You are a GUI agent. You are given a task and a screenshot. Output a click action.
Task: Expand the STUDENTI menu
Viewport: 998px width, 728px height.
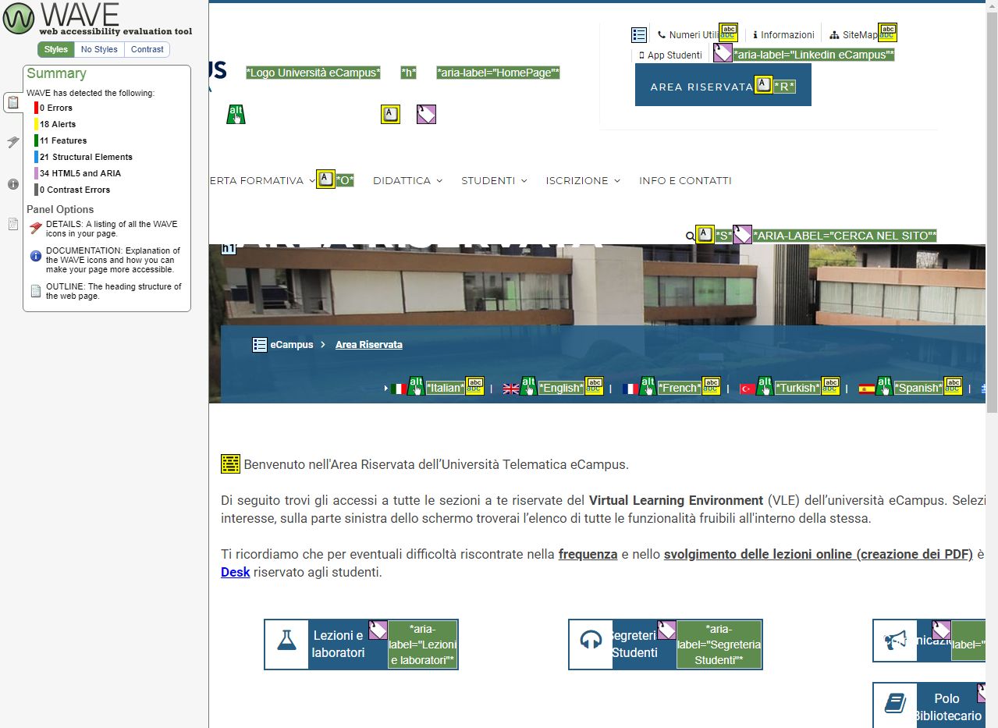494,180
